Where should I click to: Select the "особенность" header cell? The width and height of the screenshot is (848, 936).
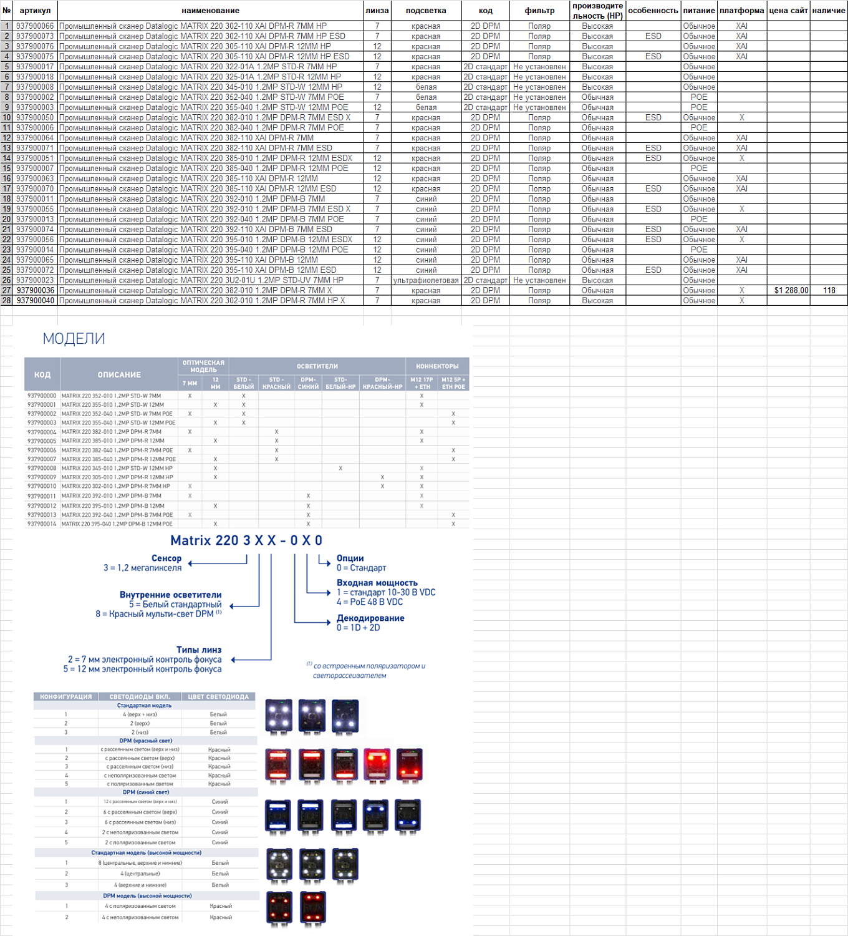click(653, 11)
